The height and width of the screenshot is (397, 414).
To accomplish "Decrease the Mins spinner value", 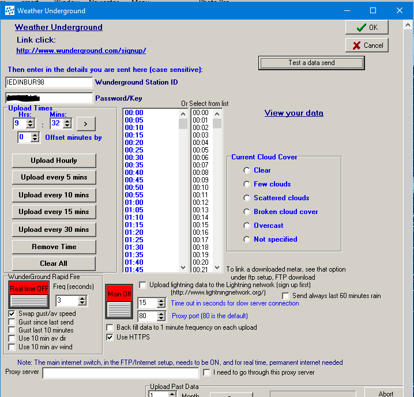I will click(67, 126).
